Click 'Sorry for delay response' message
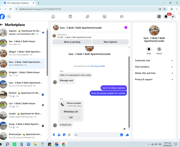 (114, 88)
